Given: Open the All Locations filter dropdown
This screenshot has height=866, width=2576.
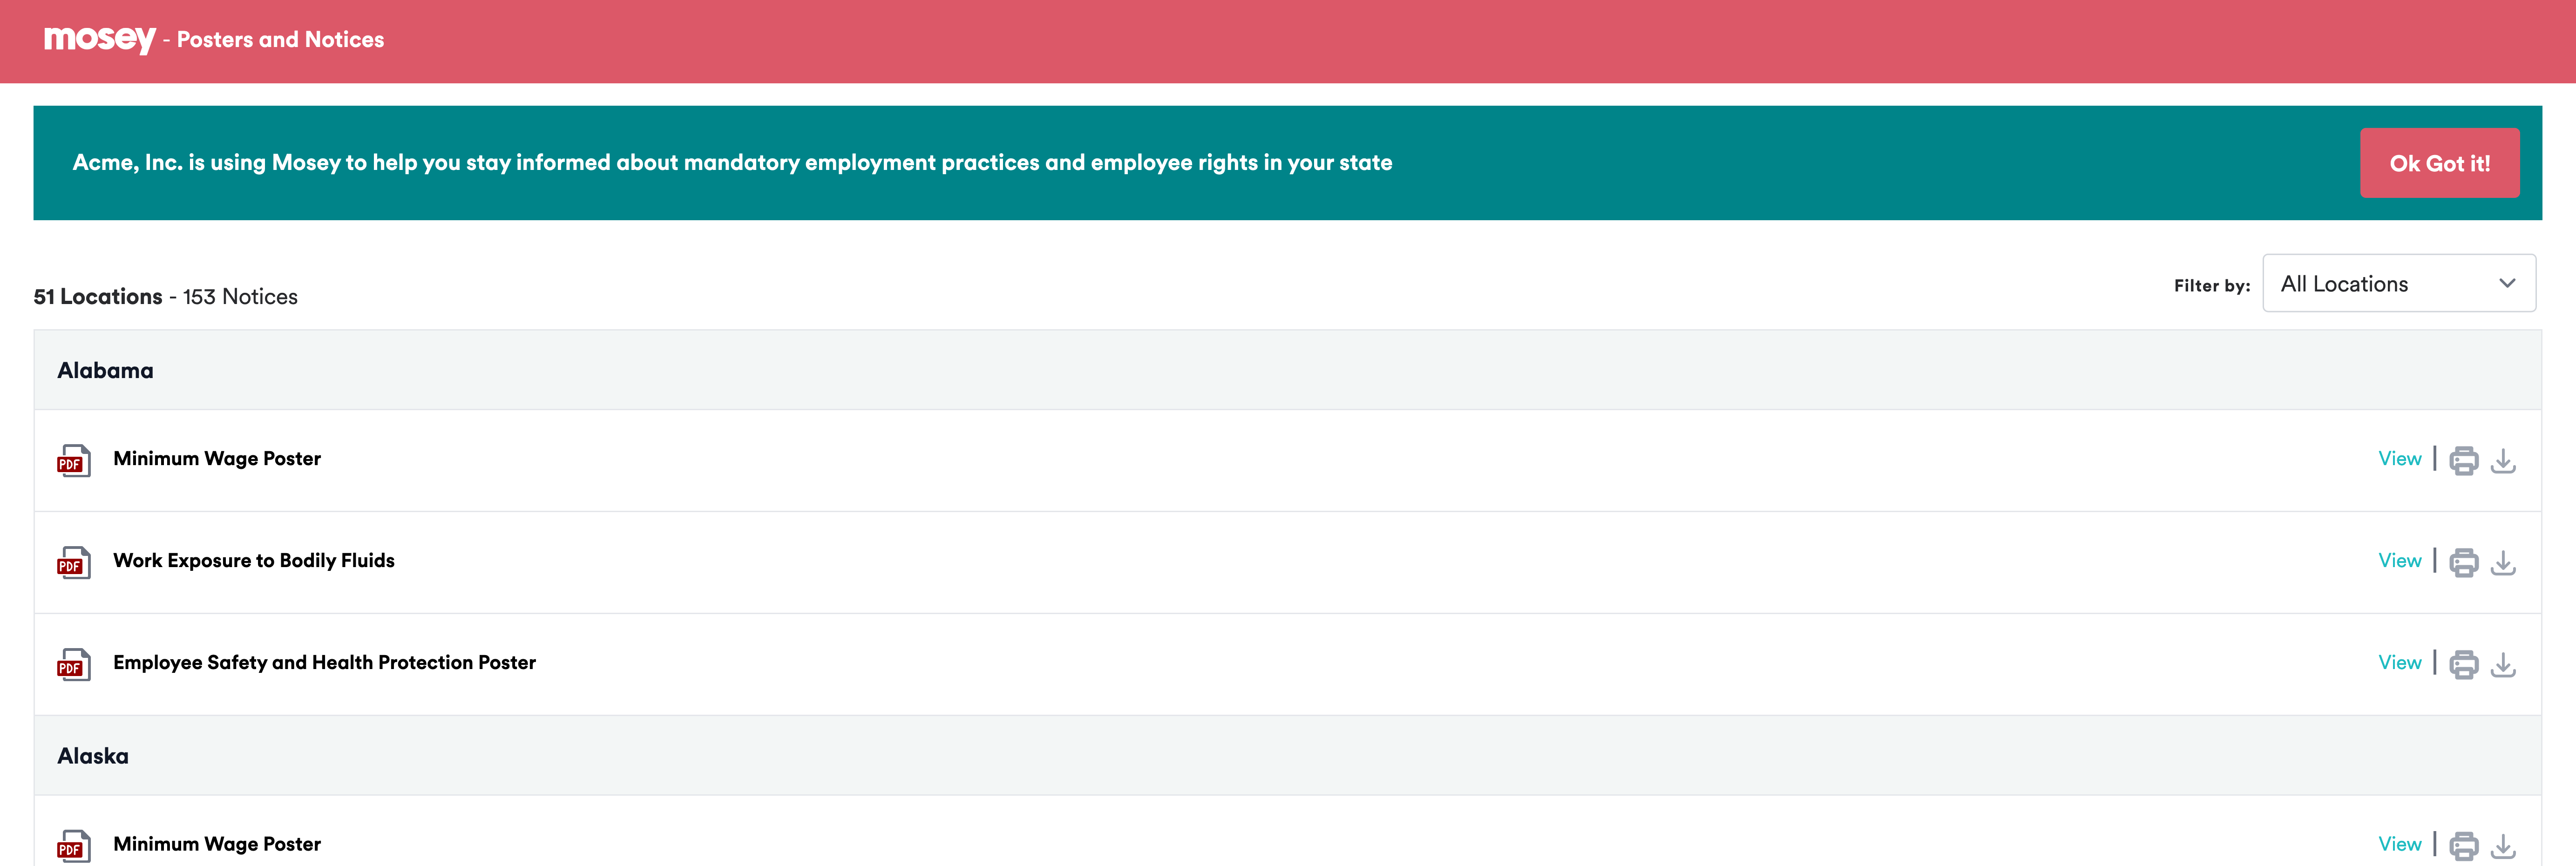Looking at the screenshot, I should click(x=2398, y=284).
